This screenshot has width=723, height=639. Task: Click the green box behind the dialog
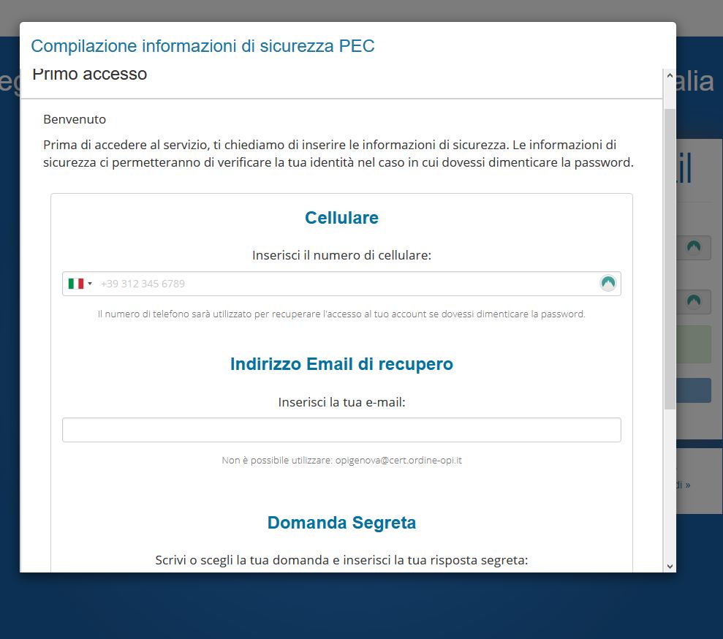click(694, 344)
